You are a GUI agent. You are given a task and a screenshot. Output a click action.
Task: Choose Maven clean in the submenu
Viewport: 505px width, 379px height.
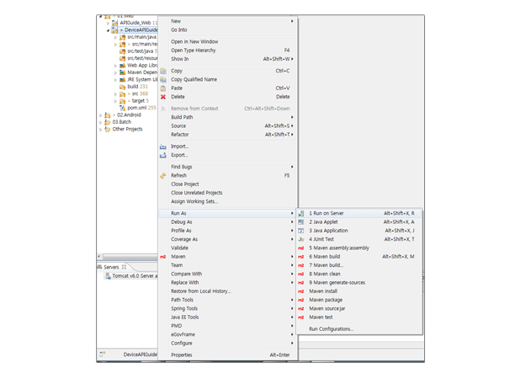[x=325, y=274]
